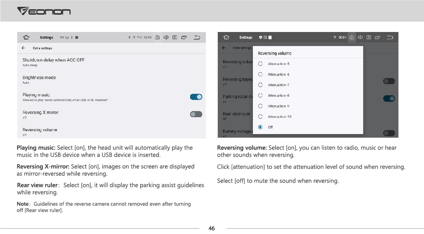
Task: Tap curved return arrow, left top bar
Action: pyautogui.click(x=197, y=37)
